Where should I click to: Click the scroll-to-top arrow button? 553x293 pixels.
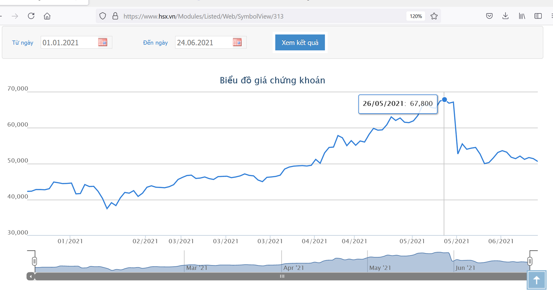(537, 280)
